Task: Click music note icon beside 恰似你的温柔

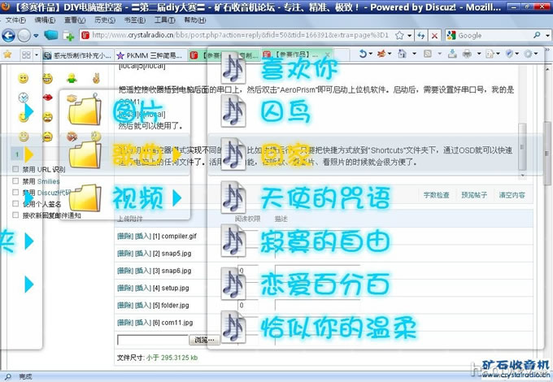Action: [234, 328]
